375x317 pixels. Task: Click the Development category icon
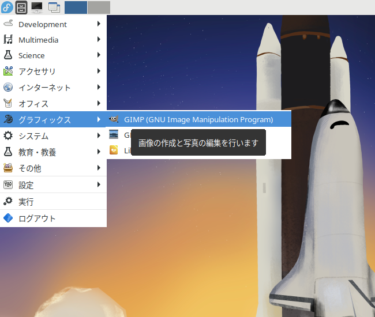point(8,24)
